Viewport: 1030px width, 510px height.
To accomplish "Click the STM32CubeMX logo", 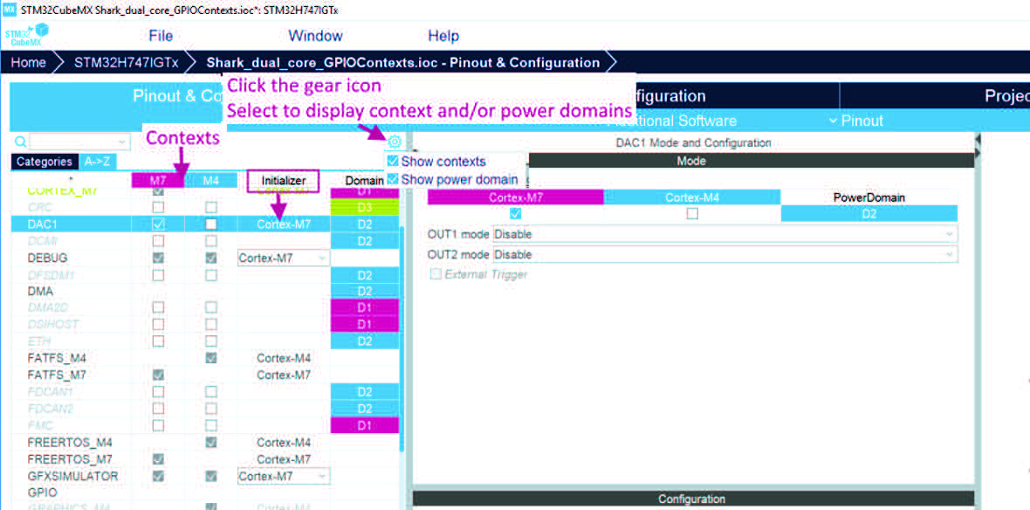I will point(26,36).
